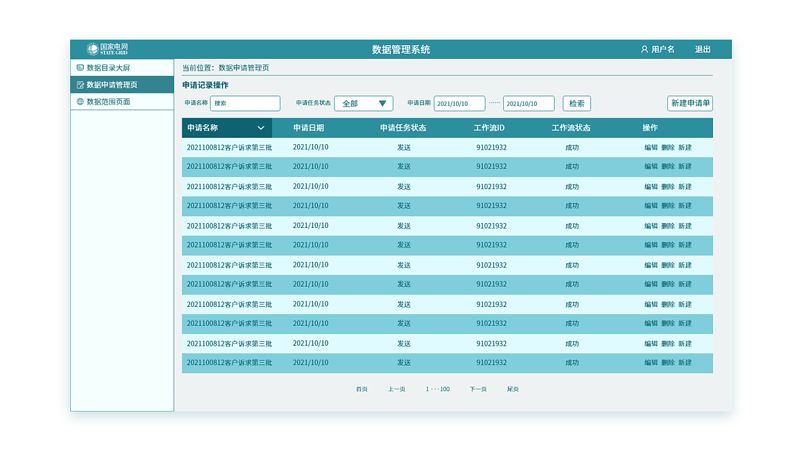Screen dimensions: 802x451
Task: Click the 工作流ID column header
Action: 489,128
